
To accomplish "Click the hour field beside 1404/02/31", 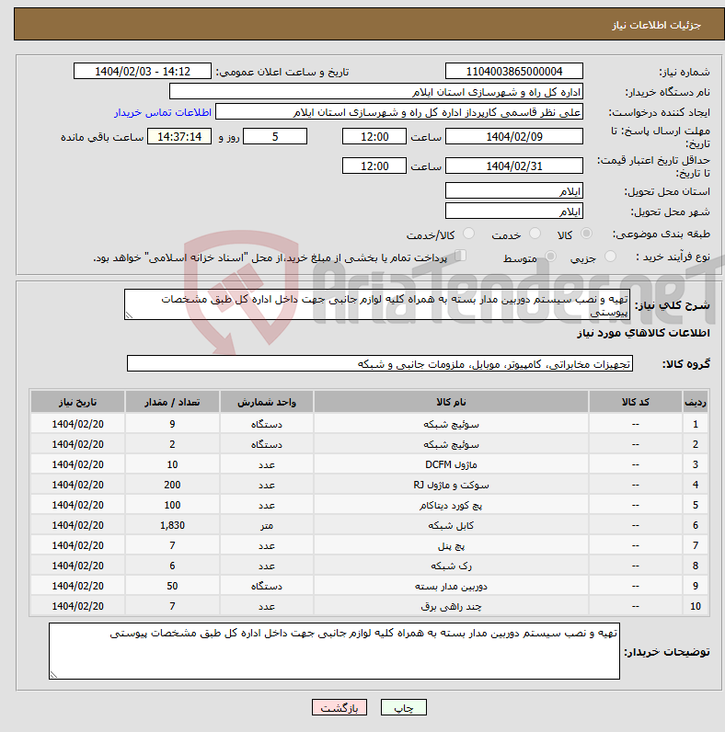I will [374, 166].
